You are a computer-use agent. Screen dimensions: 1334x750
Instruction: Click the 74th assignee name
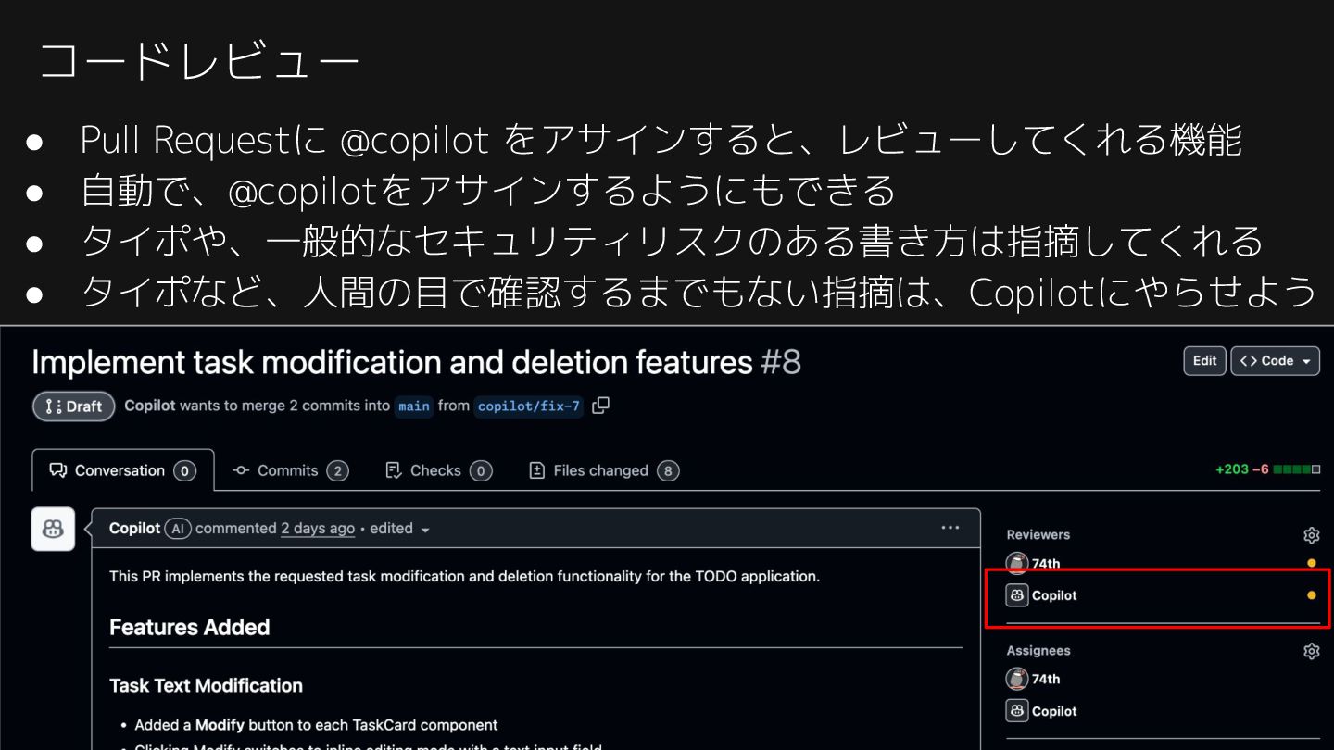click(x=1046, y=679)
